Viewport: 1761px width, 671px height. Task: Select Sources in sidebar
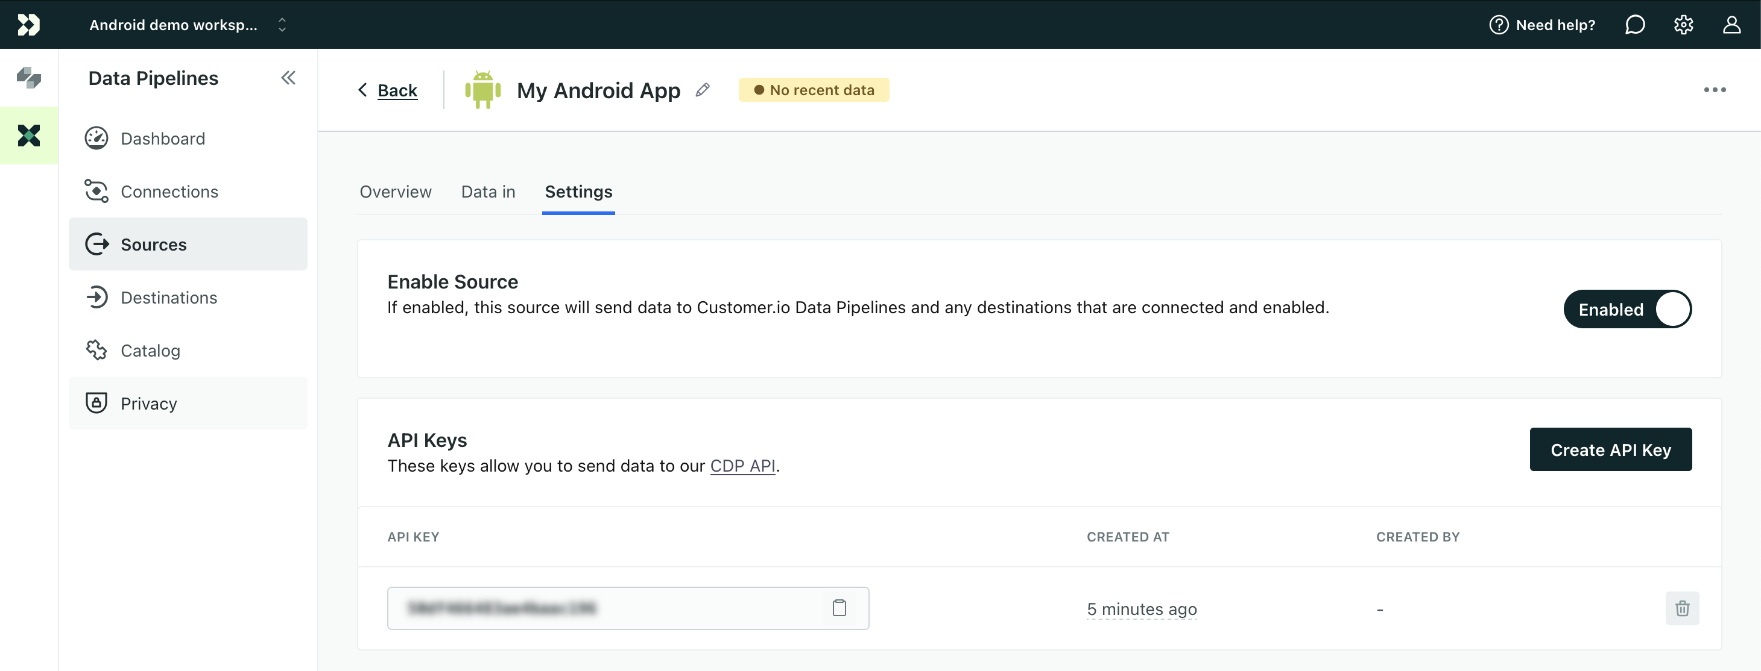(188, 245)
